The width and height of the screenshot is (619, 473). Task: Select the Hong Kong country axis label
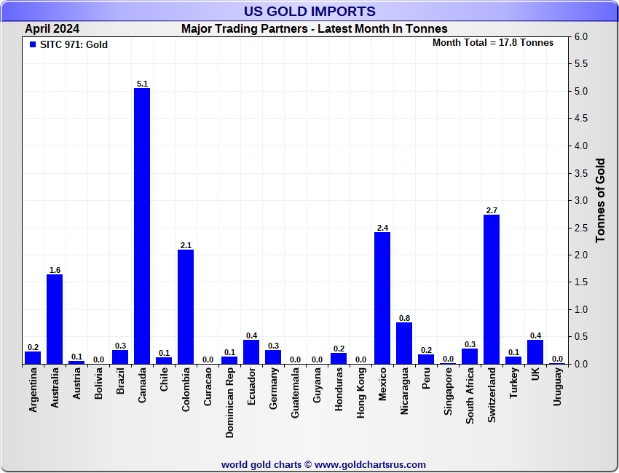pyautogui.click(x=361, y=391)
